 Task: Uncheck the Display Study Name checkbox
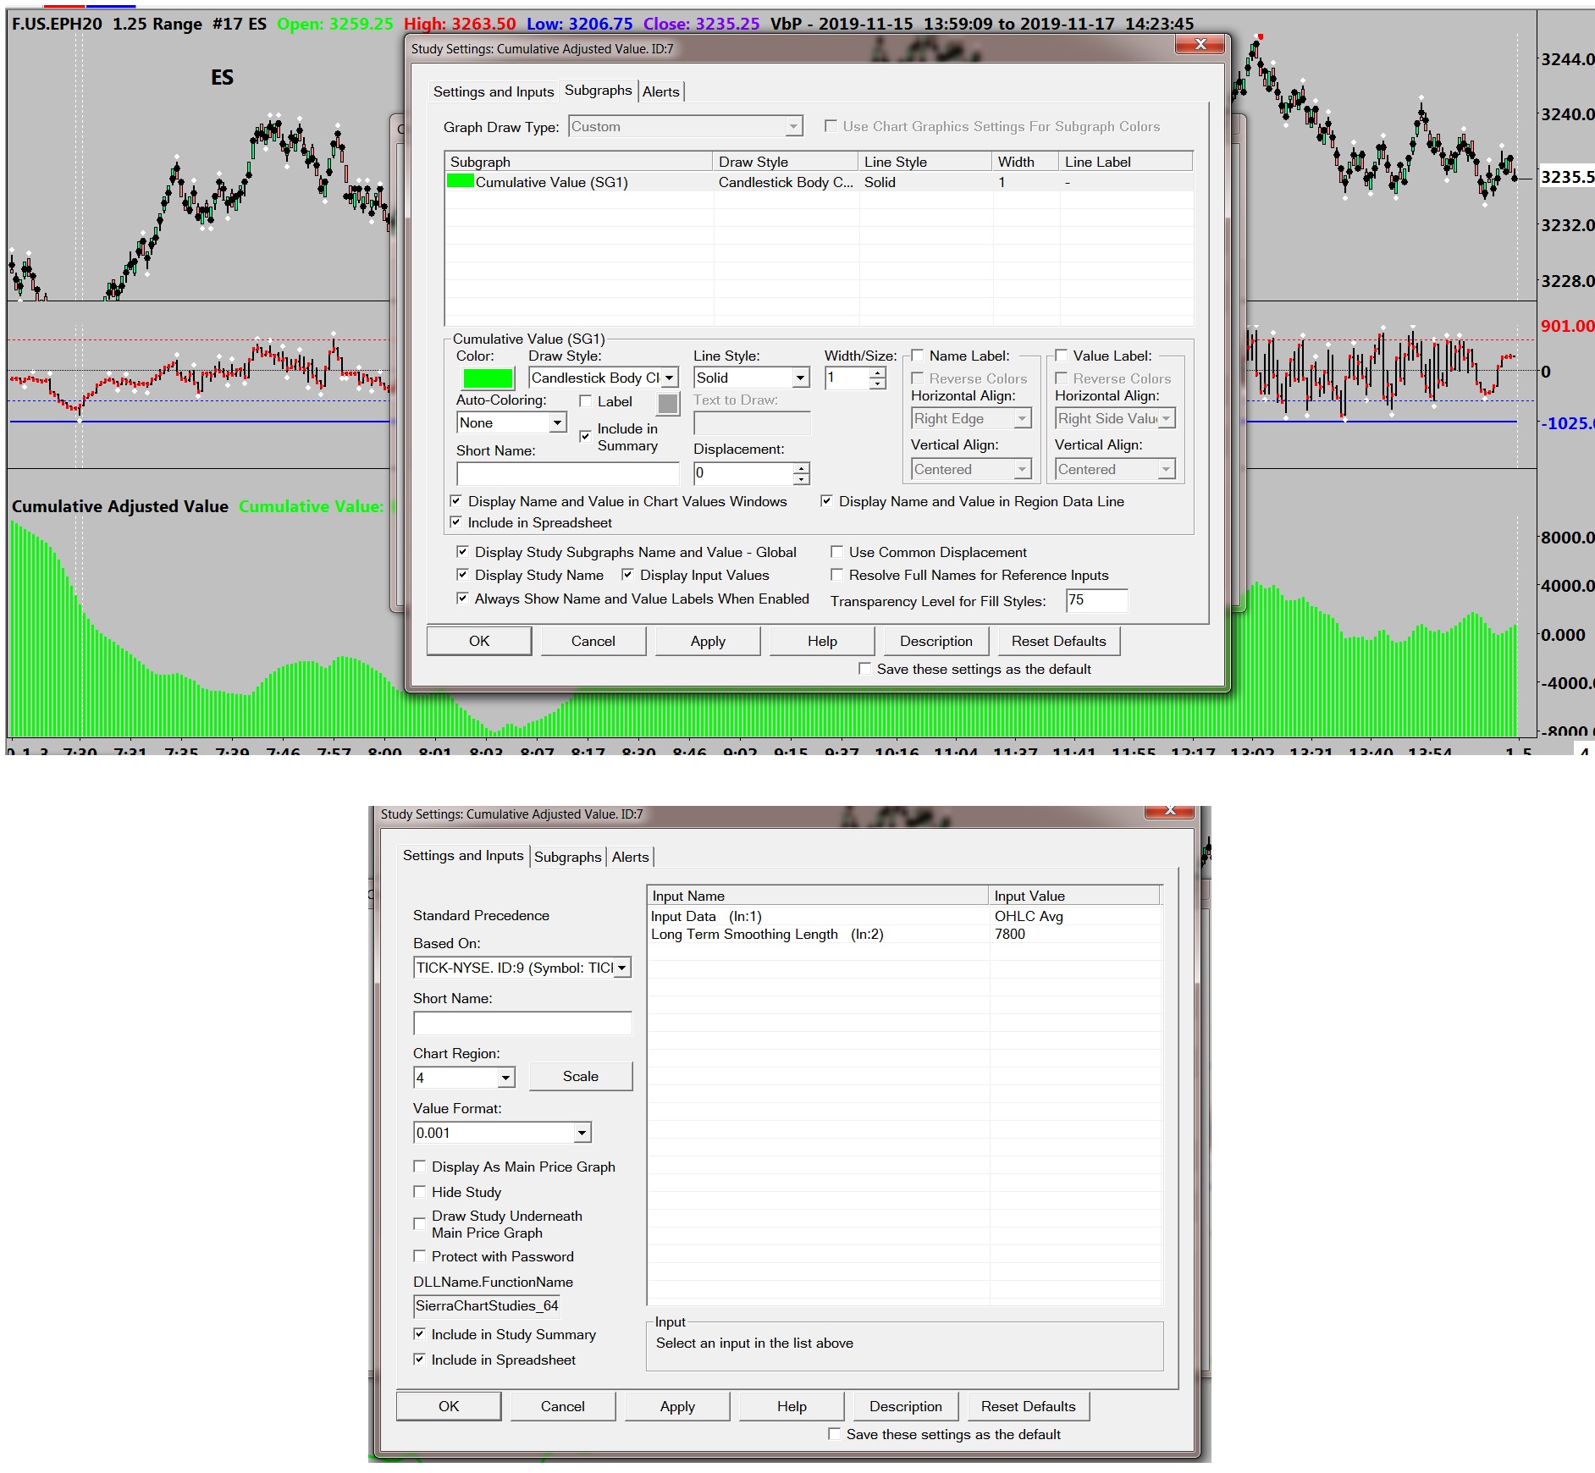(x=462, y=575)
